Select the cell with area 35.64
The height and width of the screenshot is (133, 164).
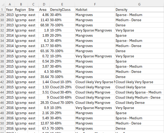[x=44, y=77]
